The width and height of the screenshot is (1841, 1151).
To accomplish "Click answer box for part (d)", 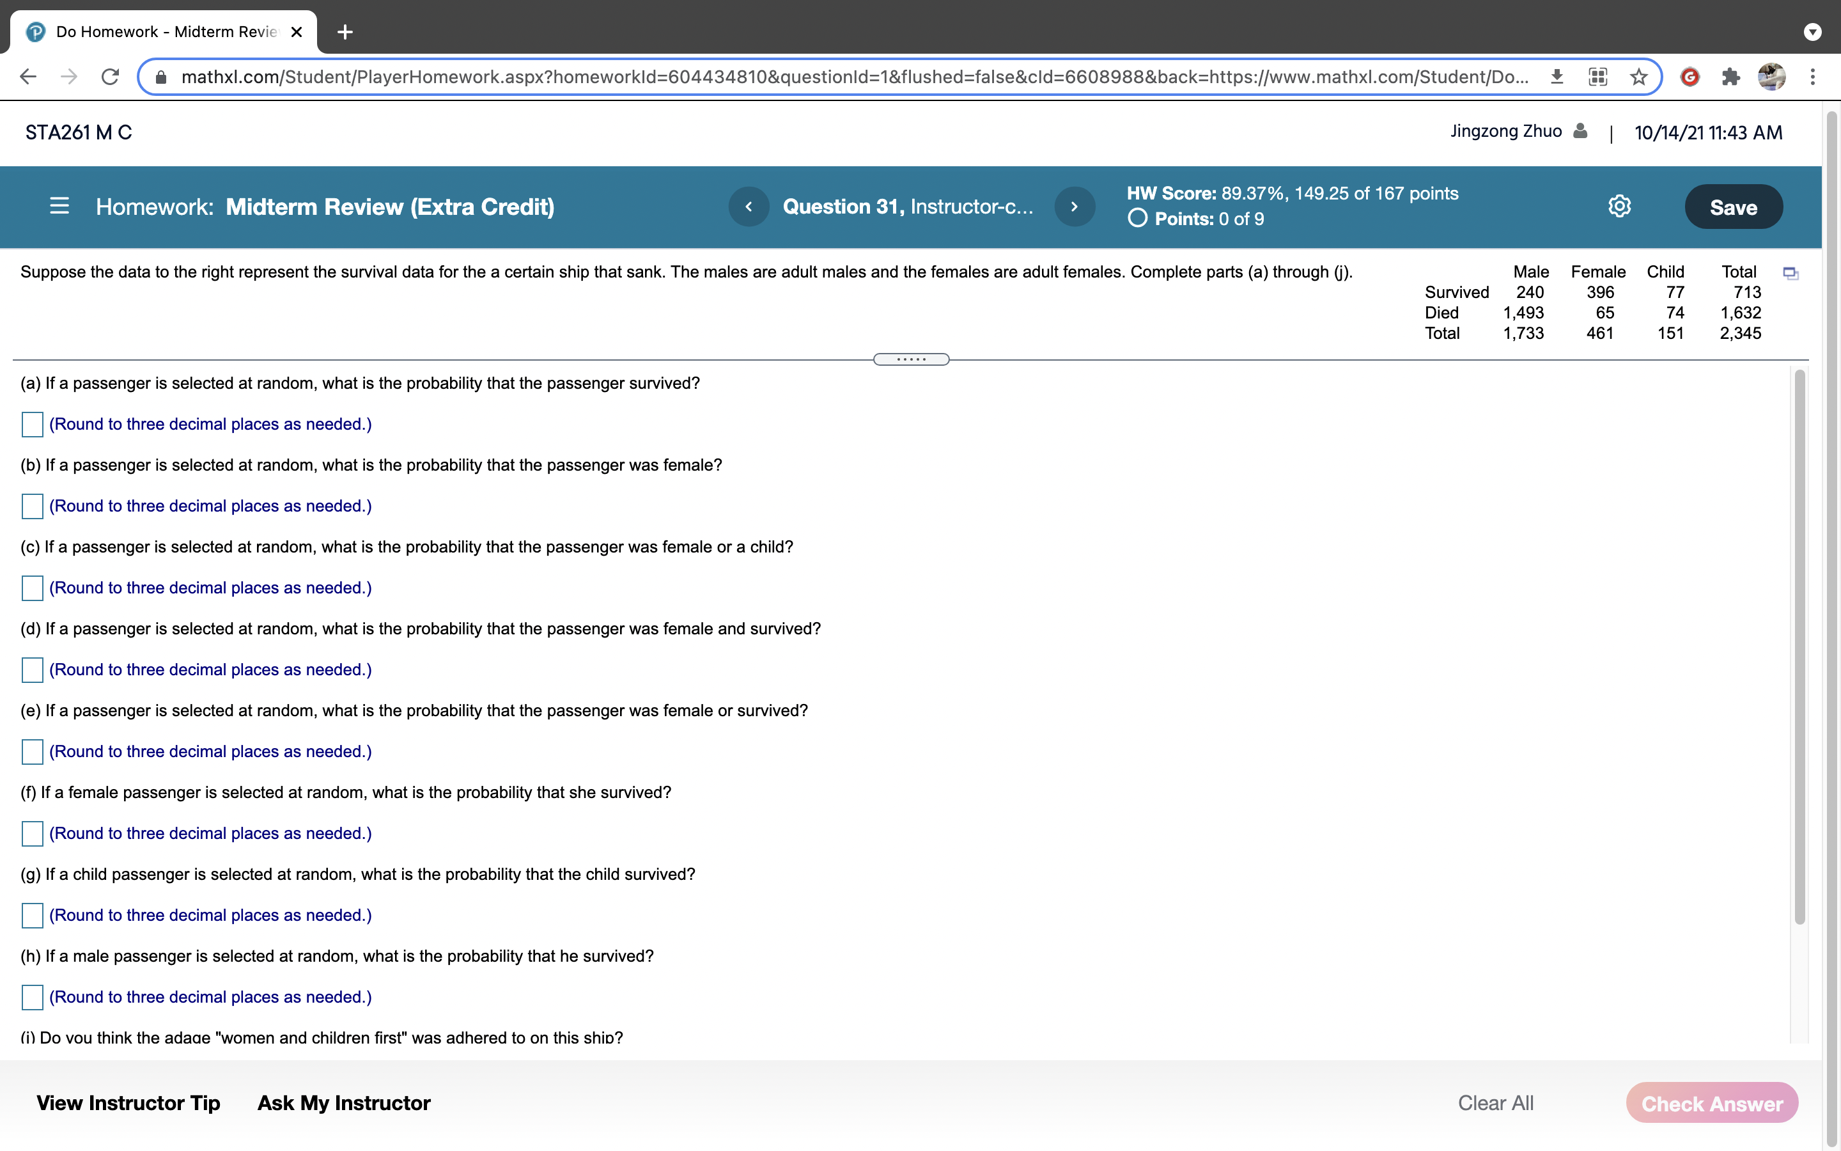I will 32,670.
